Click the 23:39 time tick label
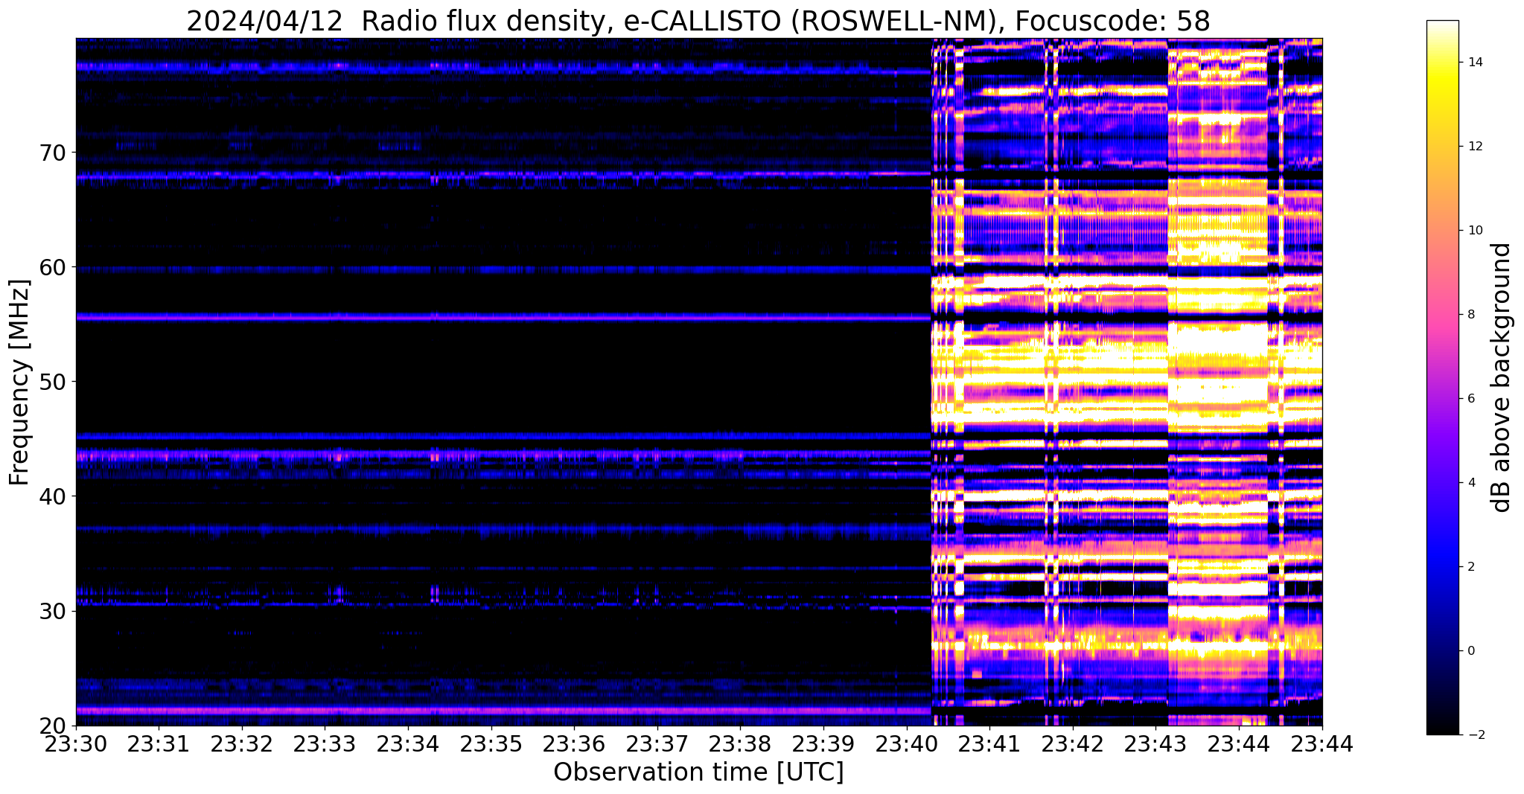 coord(823,743)
